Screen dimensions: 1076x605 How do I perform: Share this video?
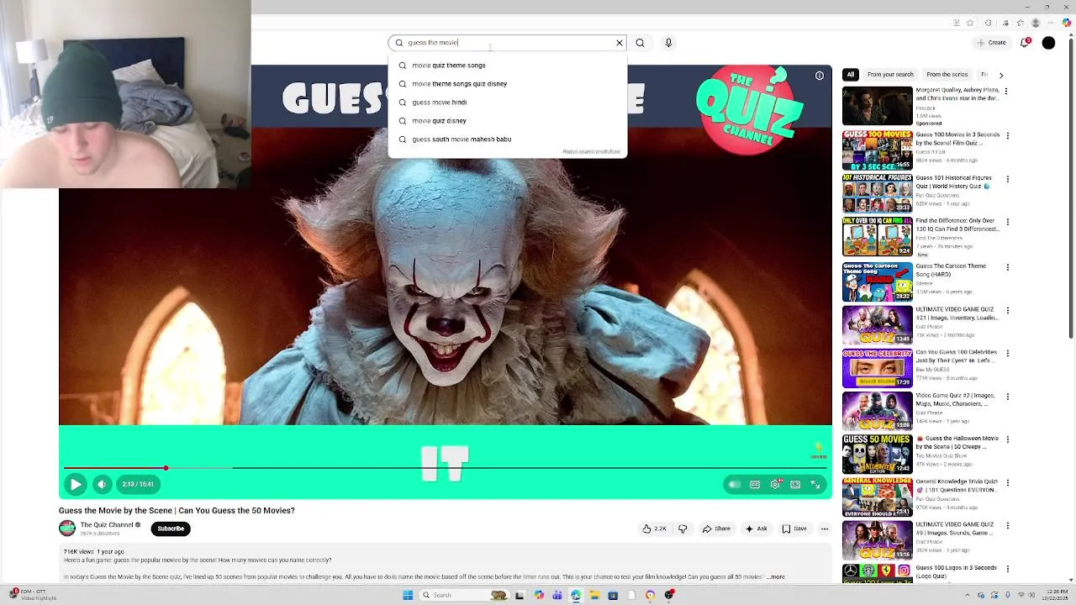716,529
